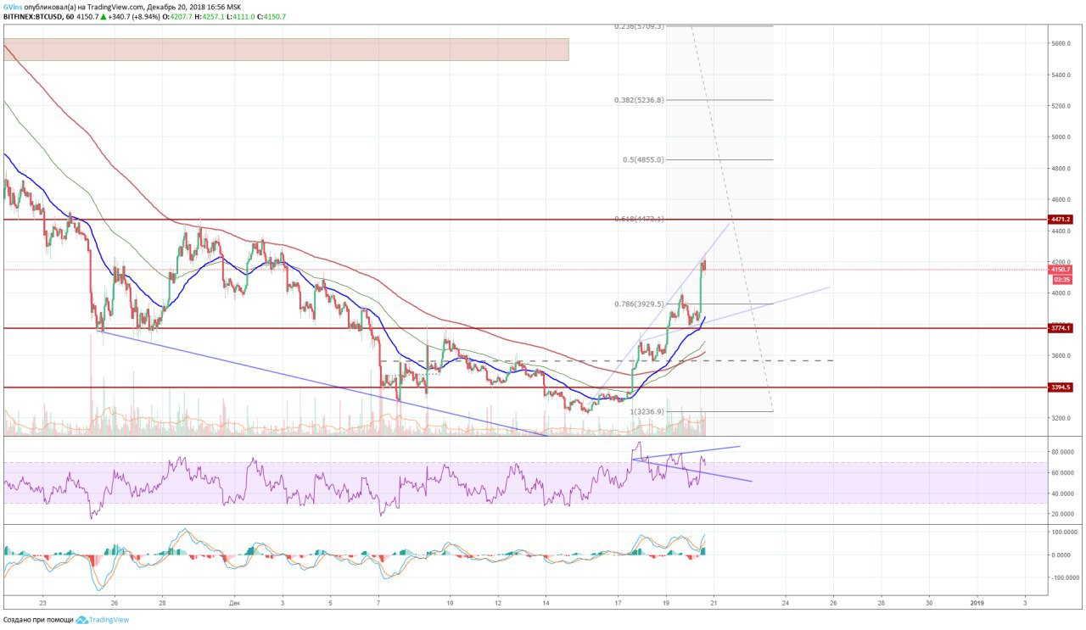Click the 5000.0 price axis value
Image resolution: width=1086 pixels, height=630 pixels.
(1062, 137)
